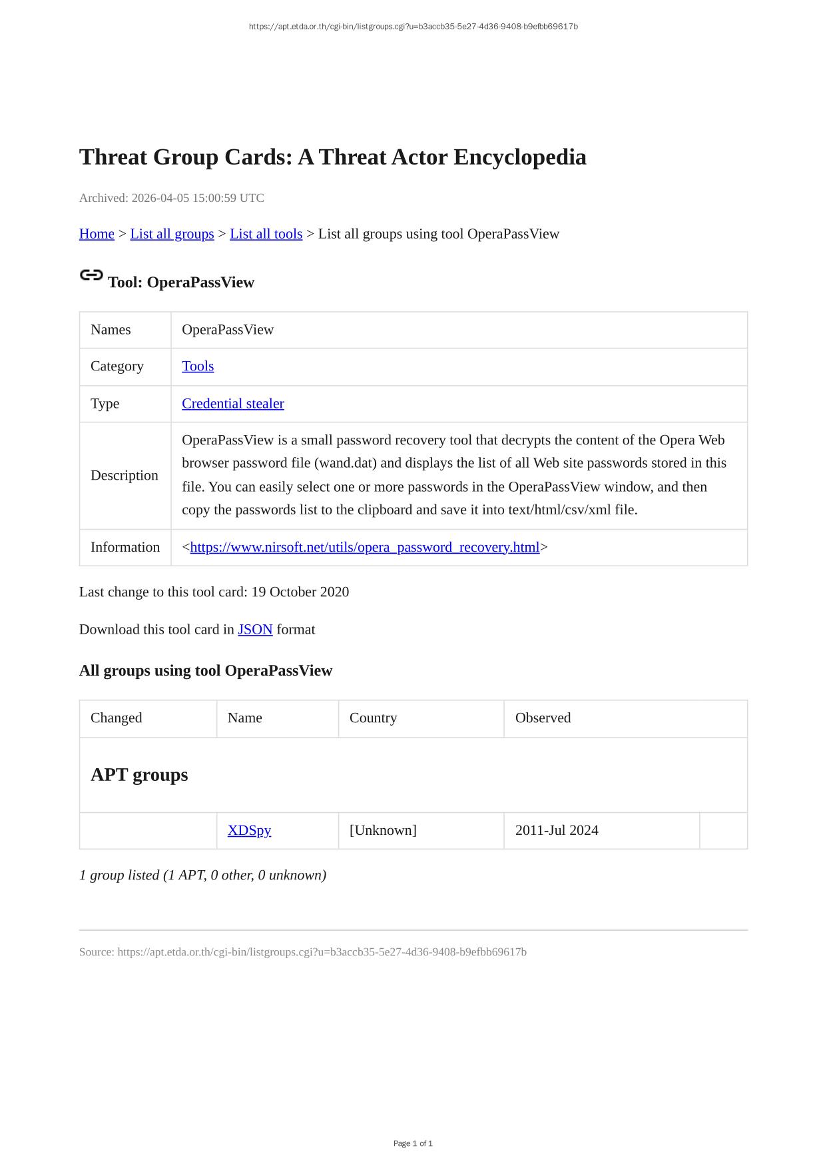Click the page title Threat Group Cards
Viewport: 827px width, 1170px height.
point(332,157)
